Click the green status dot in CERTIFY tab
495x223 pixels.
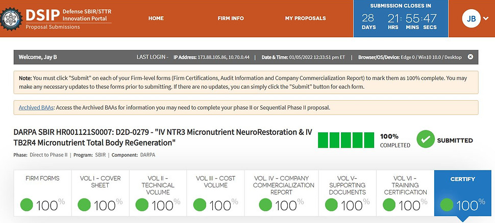point(447,205)
